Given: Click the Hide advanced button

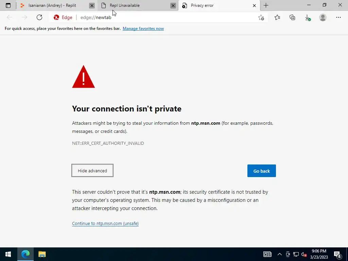Looking at the screenshot, I should click(x=92, y=171).
